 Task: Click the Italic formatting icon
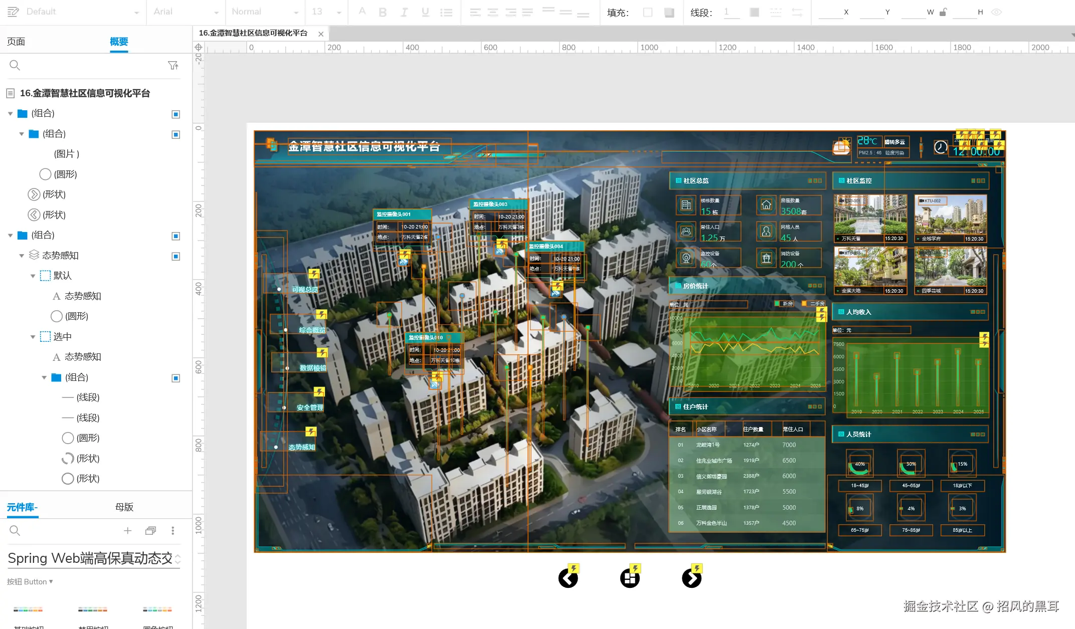404,12
